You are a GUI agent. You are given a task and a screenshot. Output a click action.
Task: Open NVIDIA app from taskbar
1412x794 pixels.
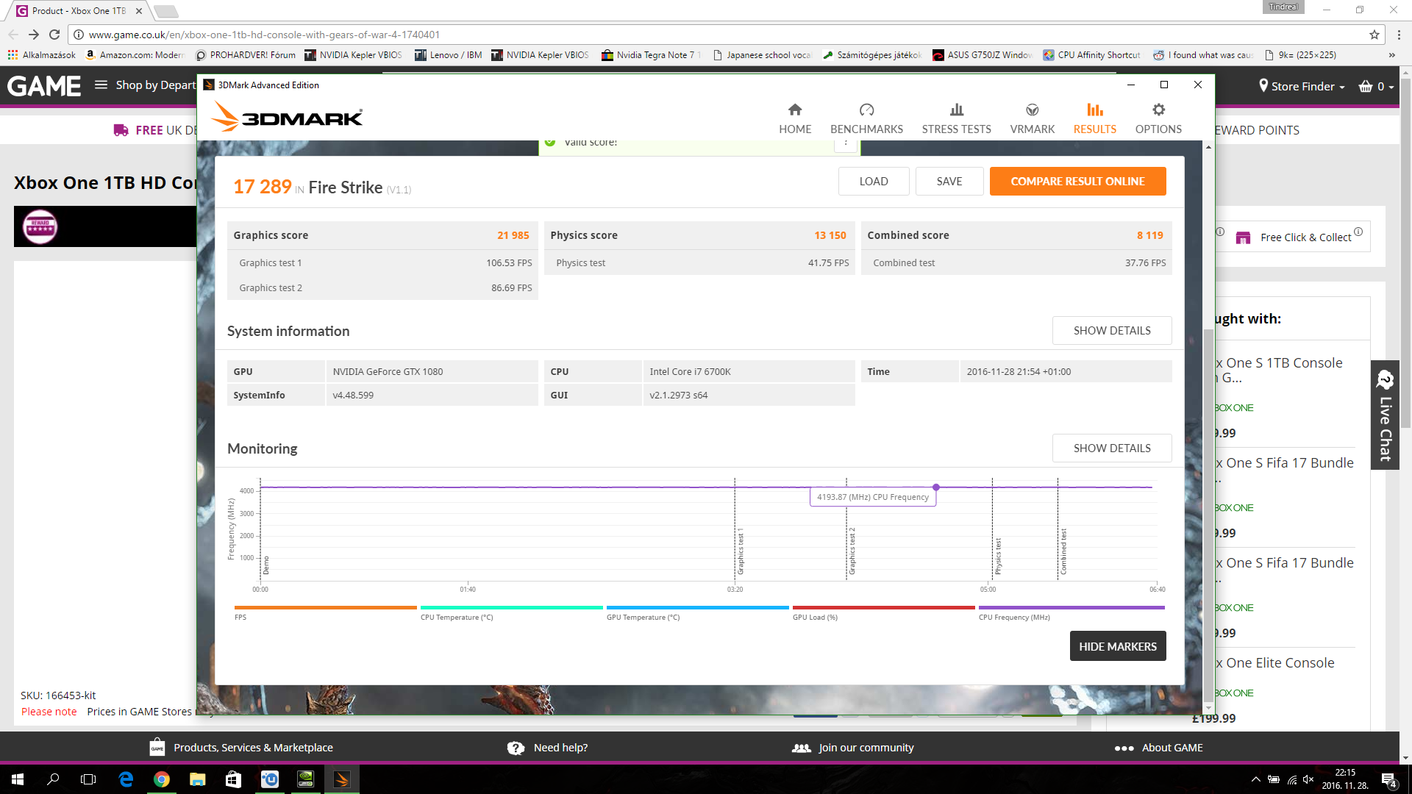point(305,779)
